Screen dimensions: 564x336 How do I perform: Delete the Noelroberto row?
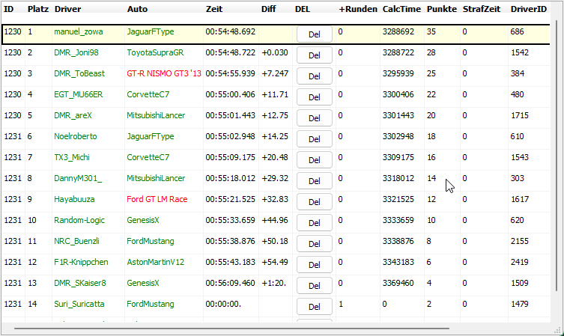click(x=315, y=138)
